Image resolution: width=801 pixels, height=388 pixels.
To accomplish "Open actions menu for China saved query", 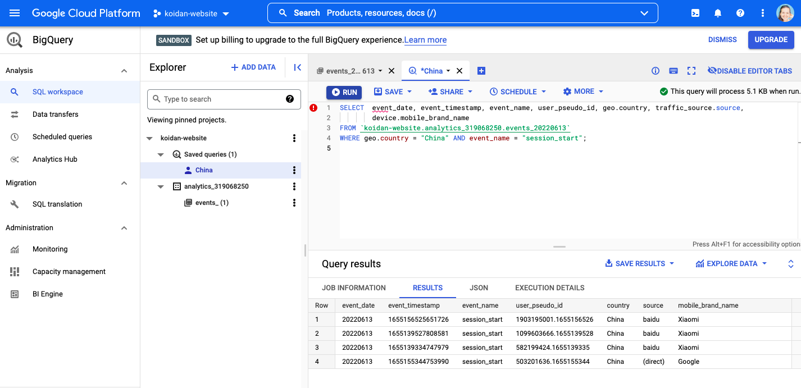I will pyautogui.click(x=294, y=170).
